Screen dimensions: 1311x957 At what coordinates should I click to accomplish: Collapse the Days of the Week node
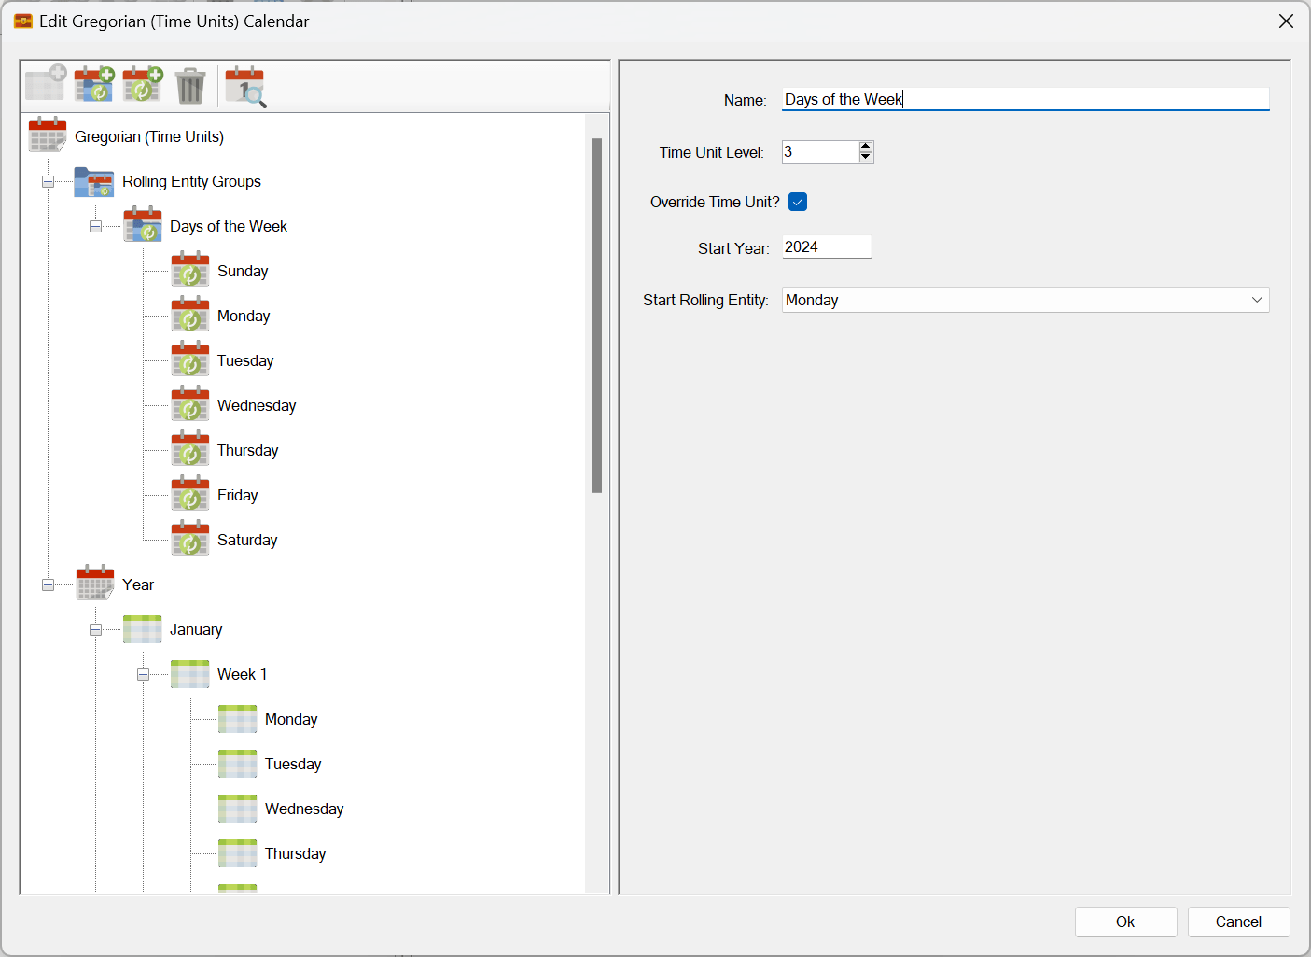tap(95, 227)
